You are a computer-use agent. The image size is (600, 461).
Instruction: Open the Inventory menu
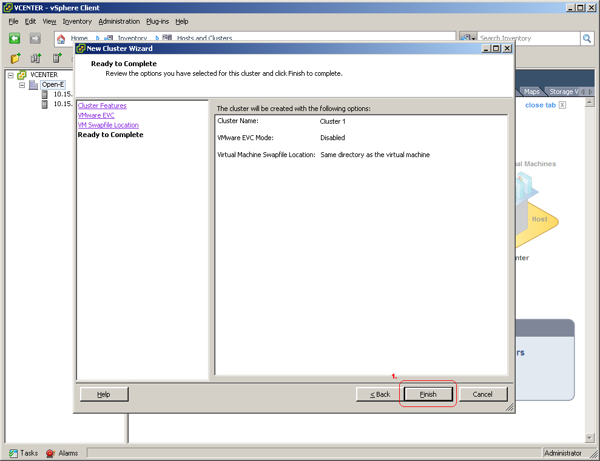(x=77, y=21)
